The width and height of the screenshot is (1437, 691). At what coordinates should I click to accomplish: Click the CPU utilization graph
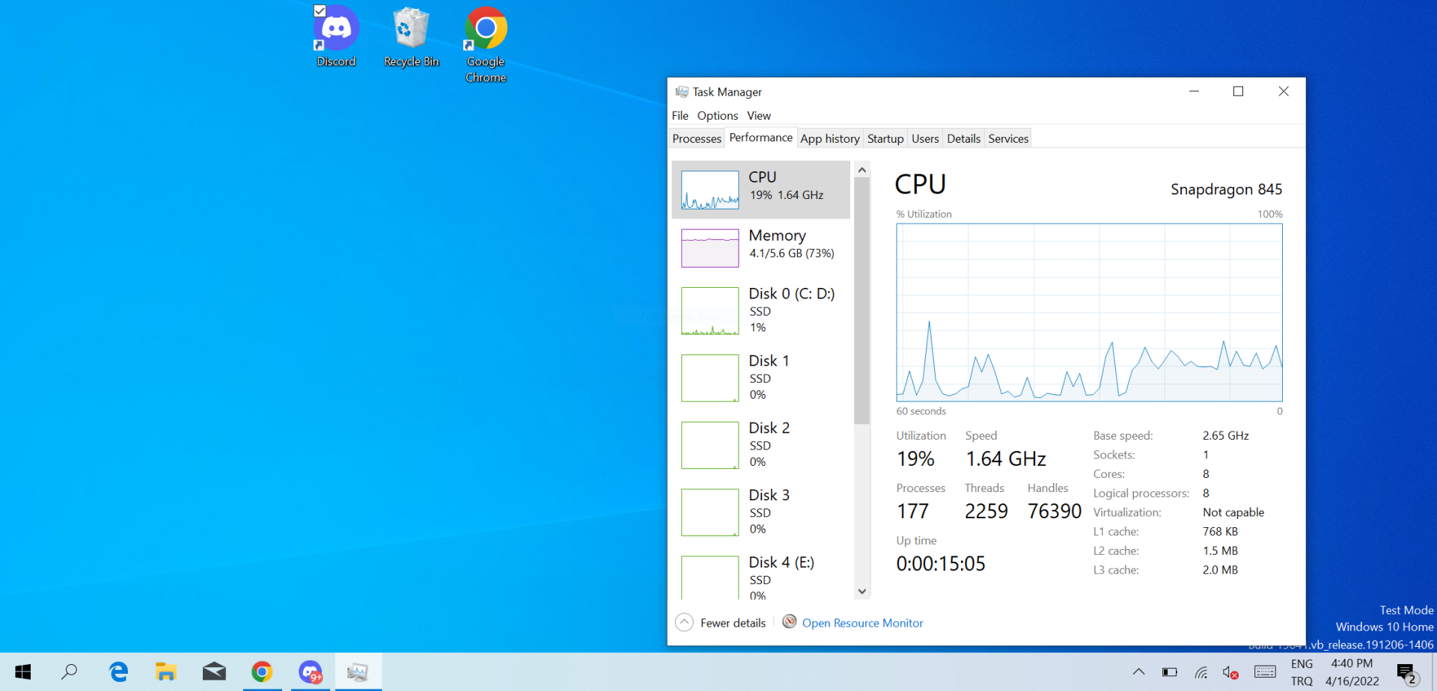click(1089, 313)
